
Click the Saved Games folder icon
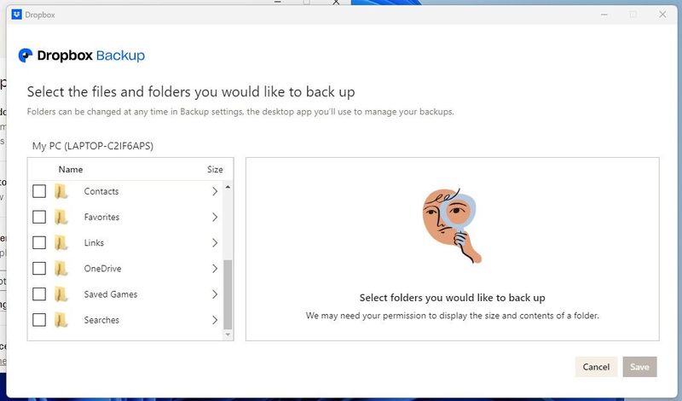pos(61,293)
